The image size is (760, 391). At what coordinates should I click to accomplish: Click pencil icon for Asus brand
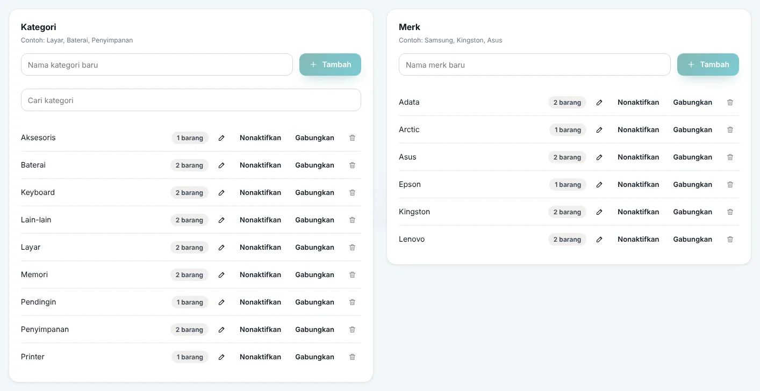599,157
